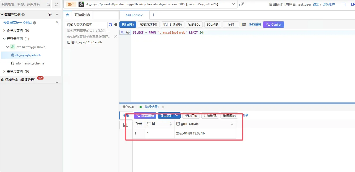Open the ER diagram icon at top right
Viewport: 355px width, 172px height.
coord(353,4)
